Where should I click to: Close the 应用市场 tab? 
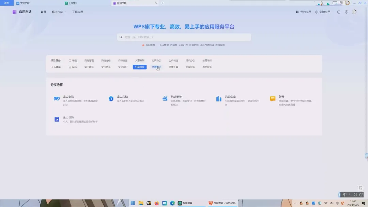click(x=156, y=3)
